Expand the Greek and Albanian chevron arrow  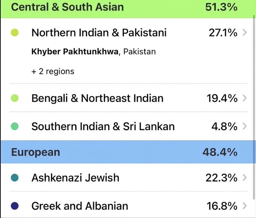tap(245, 206)
